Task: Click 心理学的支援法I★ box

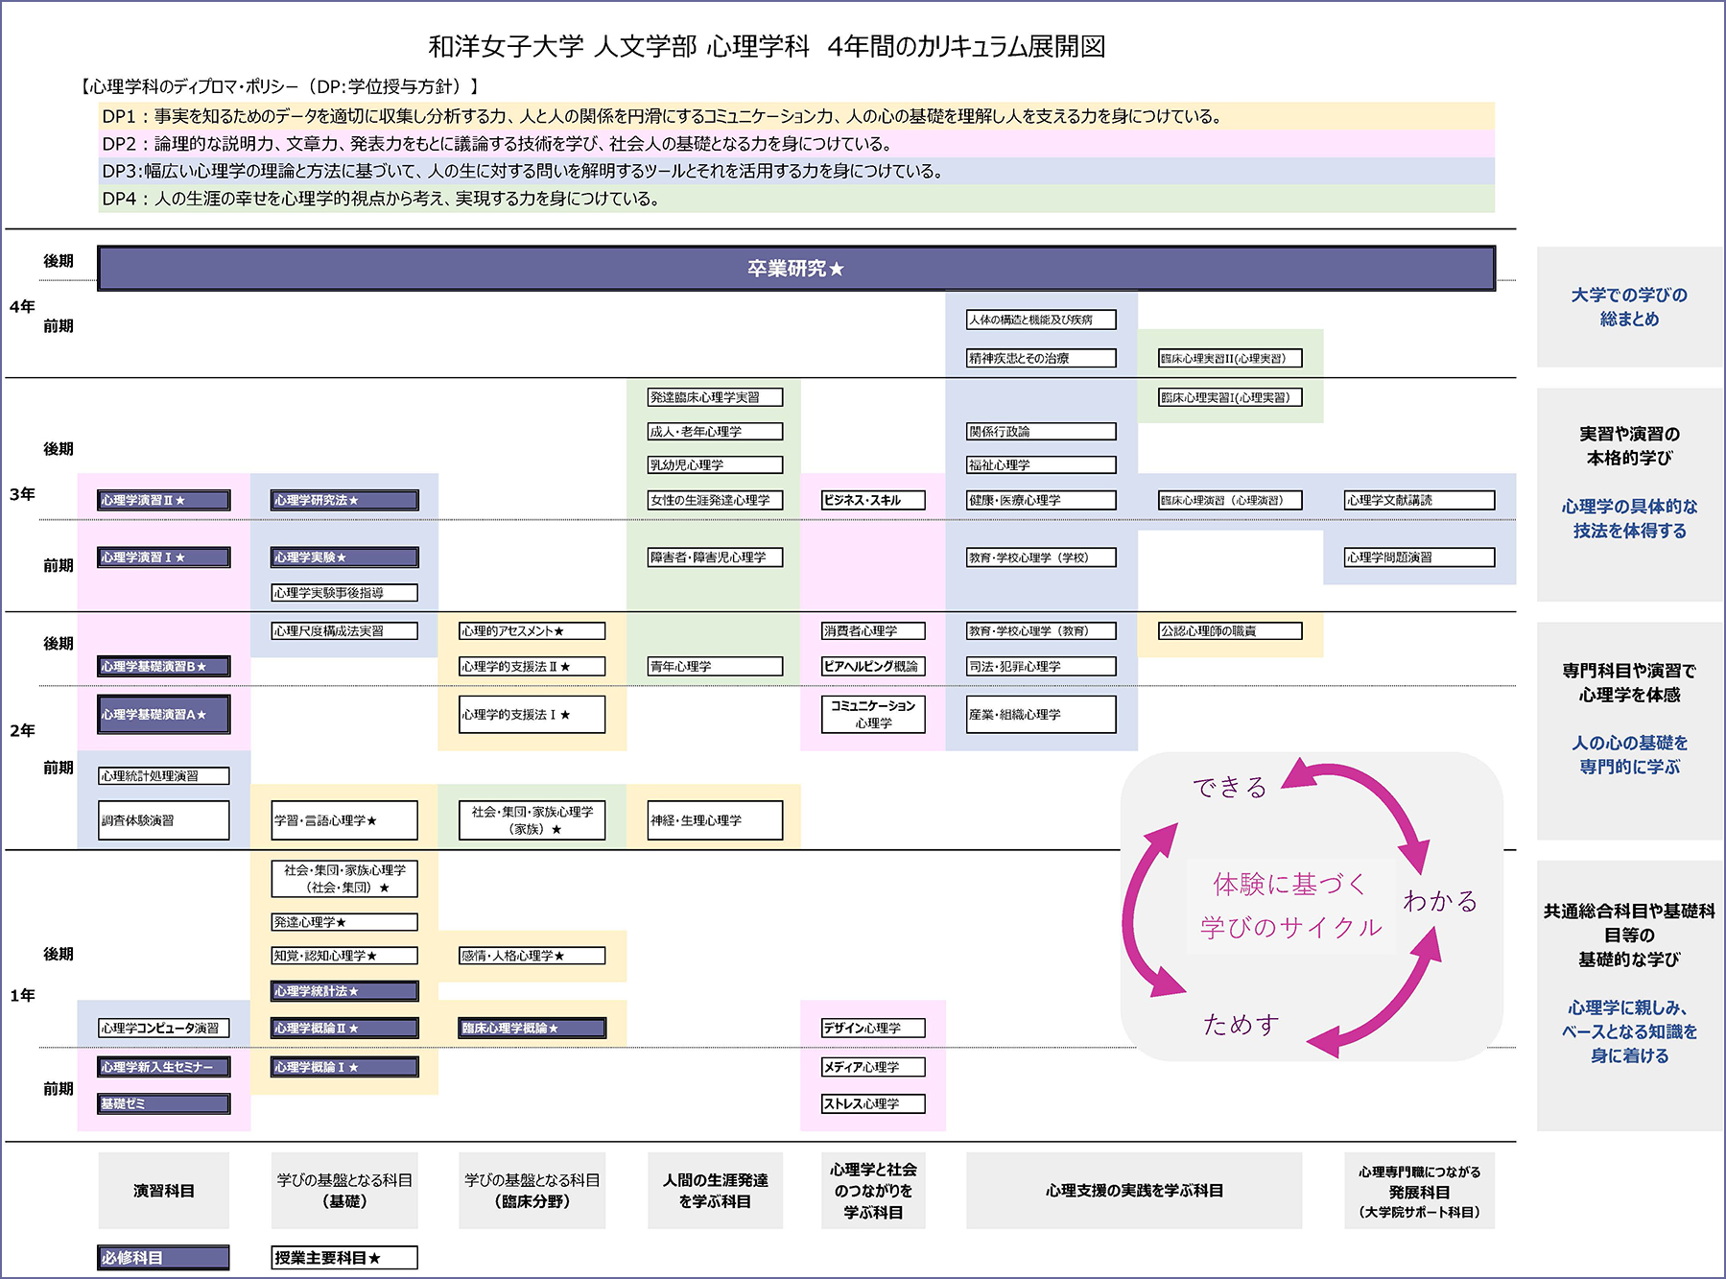Action: (x=532, y=715)
